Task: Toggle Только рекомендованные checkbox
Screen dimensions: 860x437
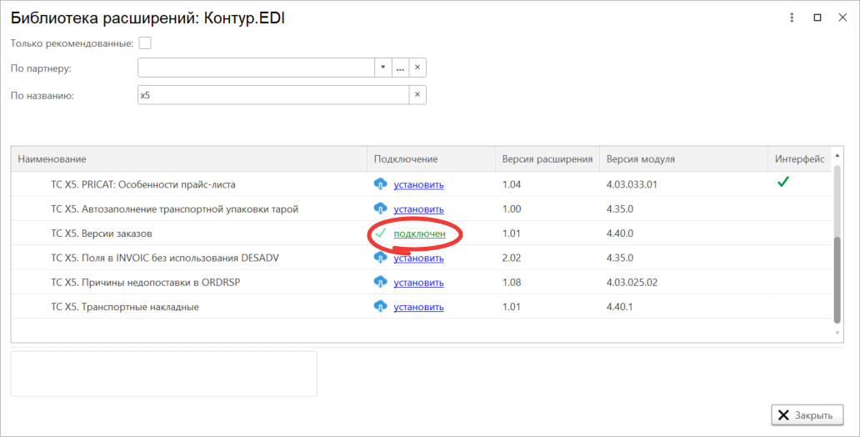Action: click(145, 43)
